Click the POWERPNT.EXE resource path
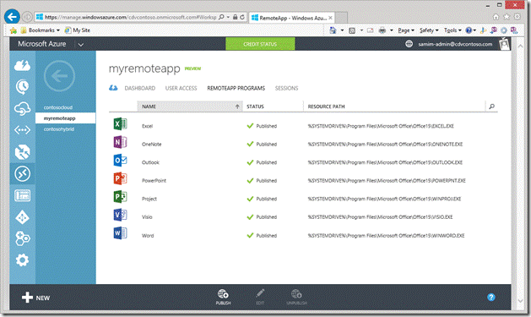This screenshot has height=317, width=531. (387, 181)
